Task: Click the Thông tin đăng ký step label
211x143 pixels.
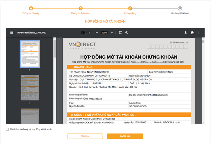Action: coord(31,13)
